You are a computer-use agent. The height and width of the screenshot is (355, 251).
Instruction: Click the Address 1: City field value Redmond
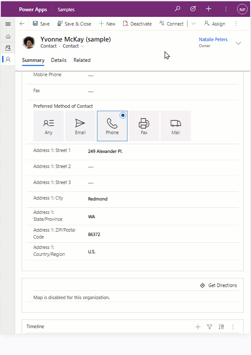99,198
